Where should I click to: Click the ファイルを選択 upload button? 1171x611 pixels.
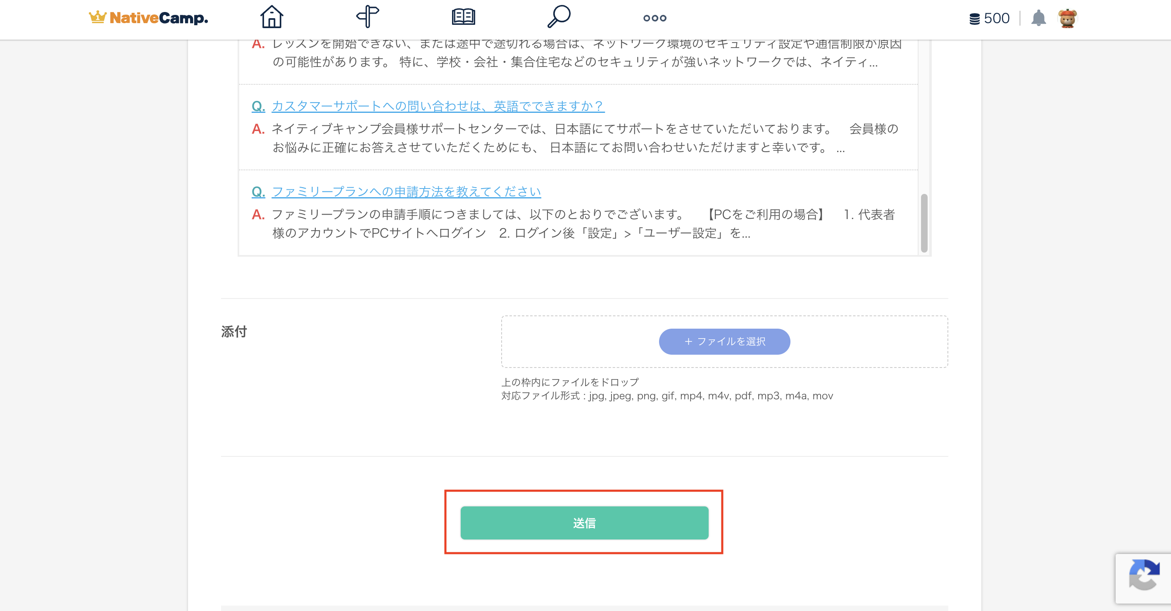coord(724,341)
